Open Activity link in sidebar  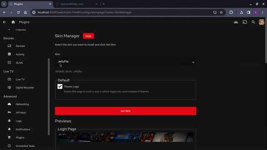tap(20, 55)
